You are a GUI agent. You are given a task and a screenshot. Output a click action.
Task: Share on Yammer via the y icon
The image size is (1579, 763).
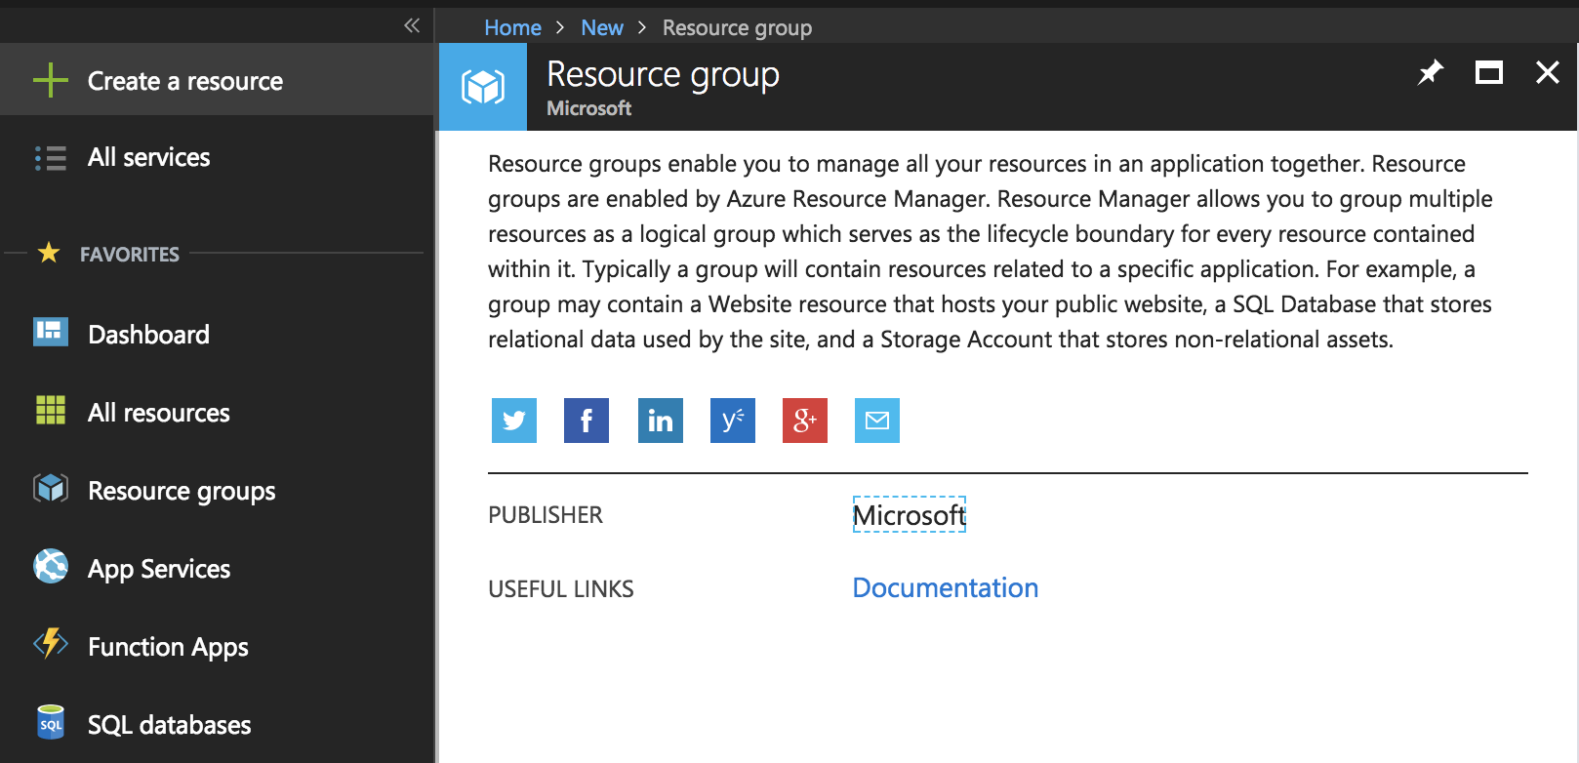[733, 421]
